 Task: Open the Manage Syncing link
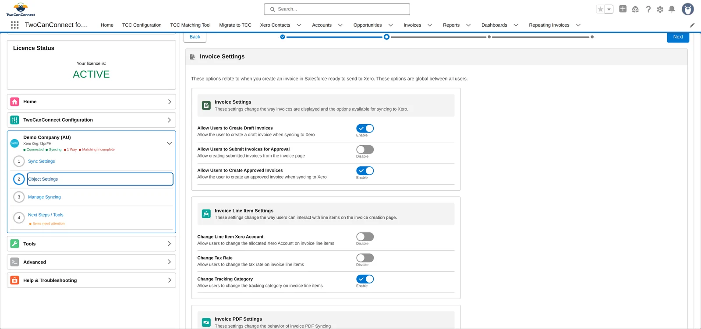coord(44,197)
